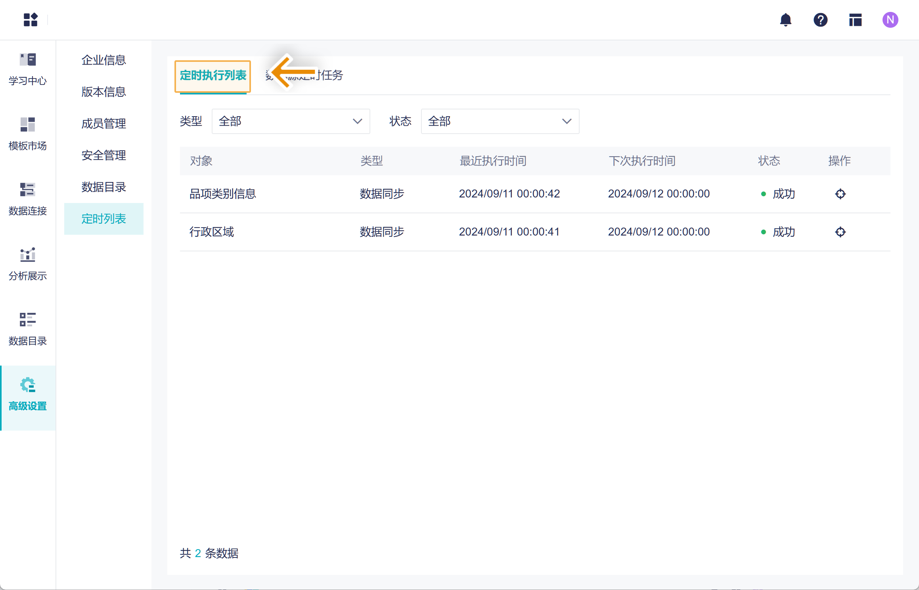The height and width of the screenshot is (590, 919).
Task: Click the app grid logo icon
Action: tap(31, 20)
